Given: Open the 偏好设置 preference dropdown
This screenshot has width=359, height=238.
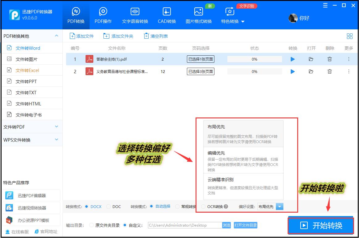Looking at the screenshot, I should coord(279,206).
